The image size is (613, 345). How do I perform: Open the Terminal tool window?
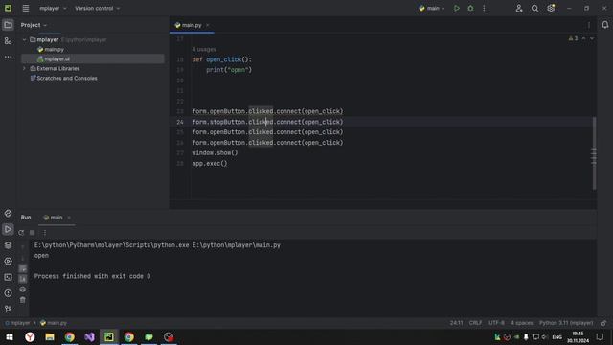coord(8,277)
